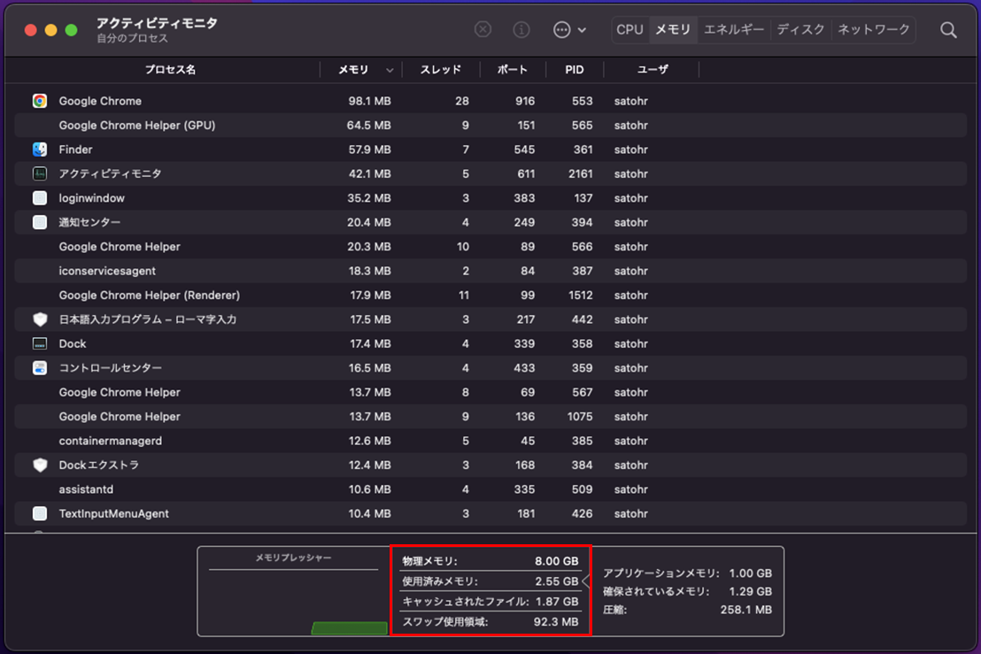Click the 自分のプロセス subtitle
The image size is (981, 654).
click(132, 38)
